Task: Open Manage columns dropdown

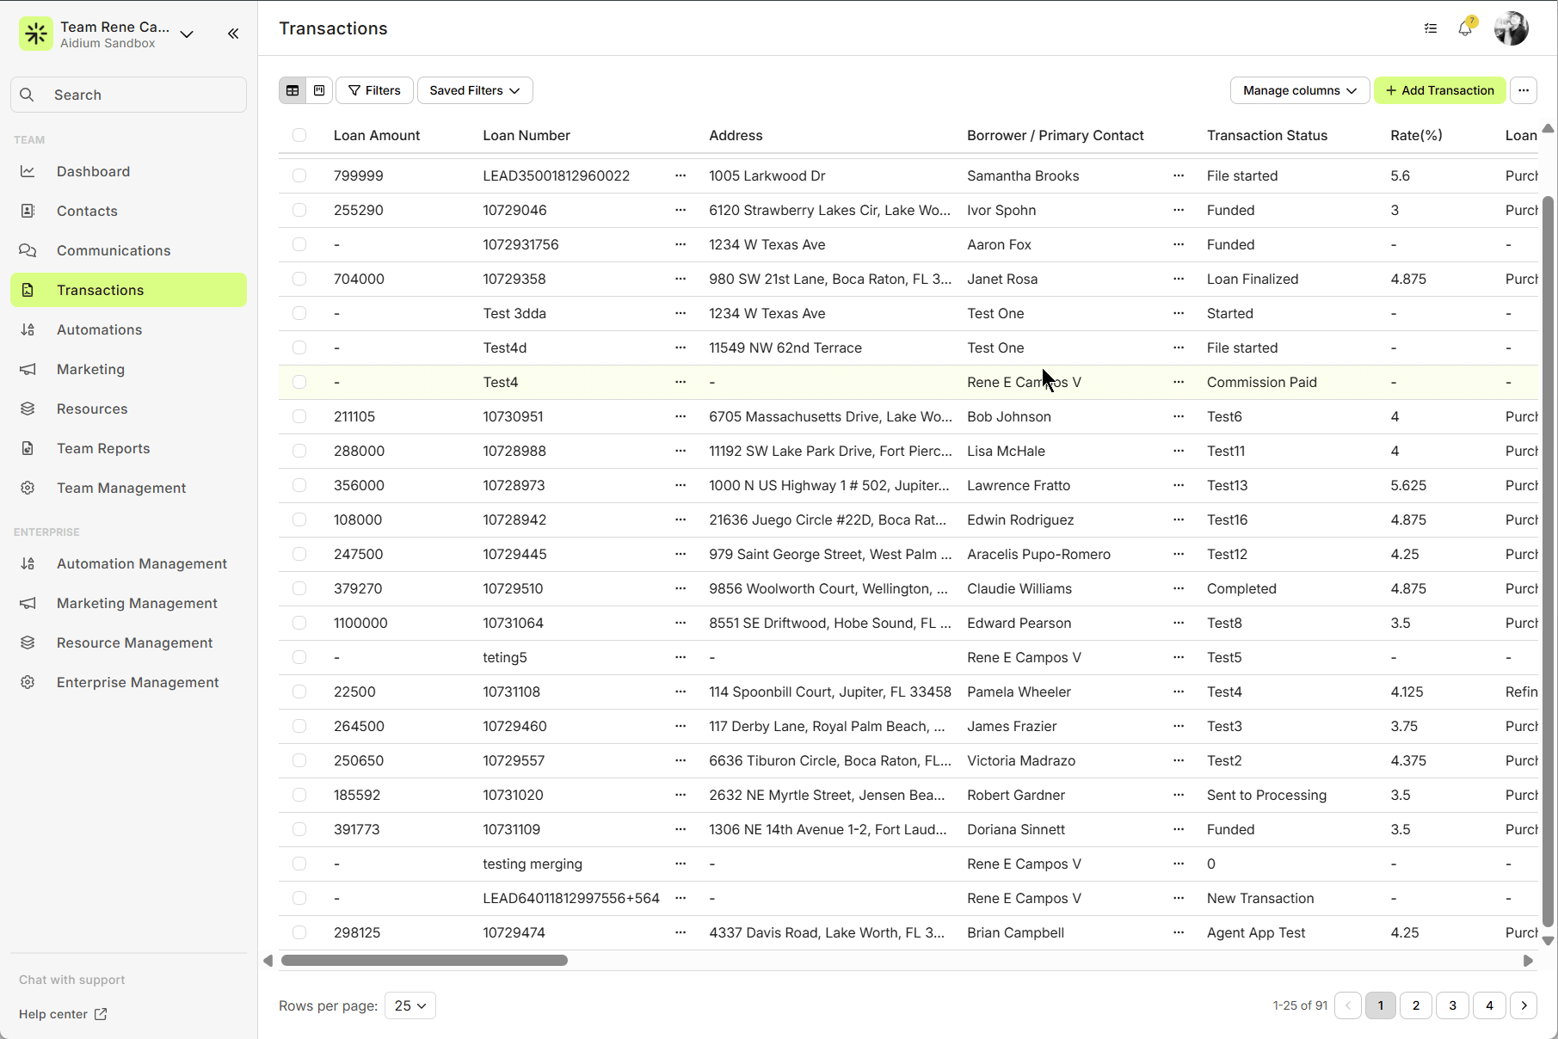Action: click(1299, 90)
